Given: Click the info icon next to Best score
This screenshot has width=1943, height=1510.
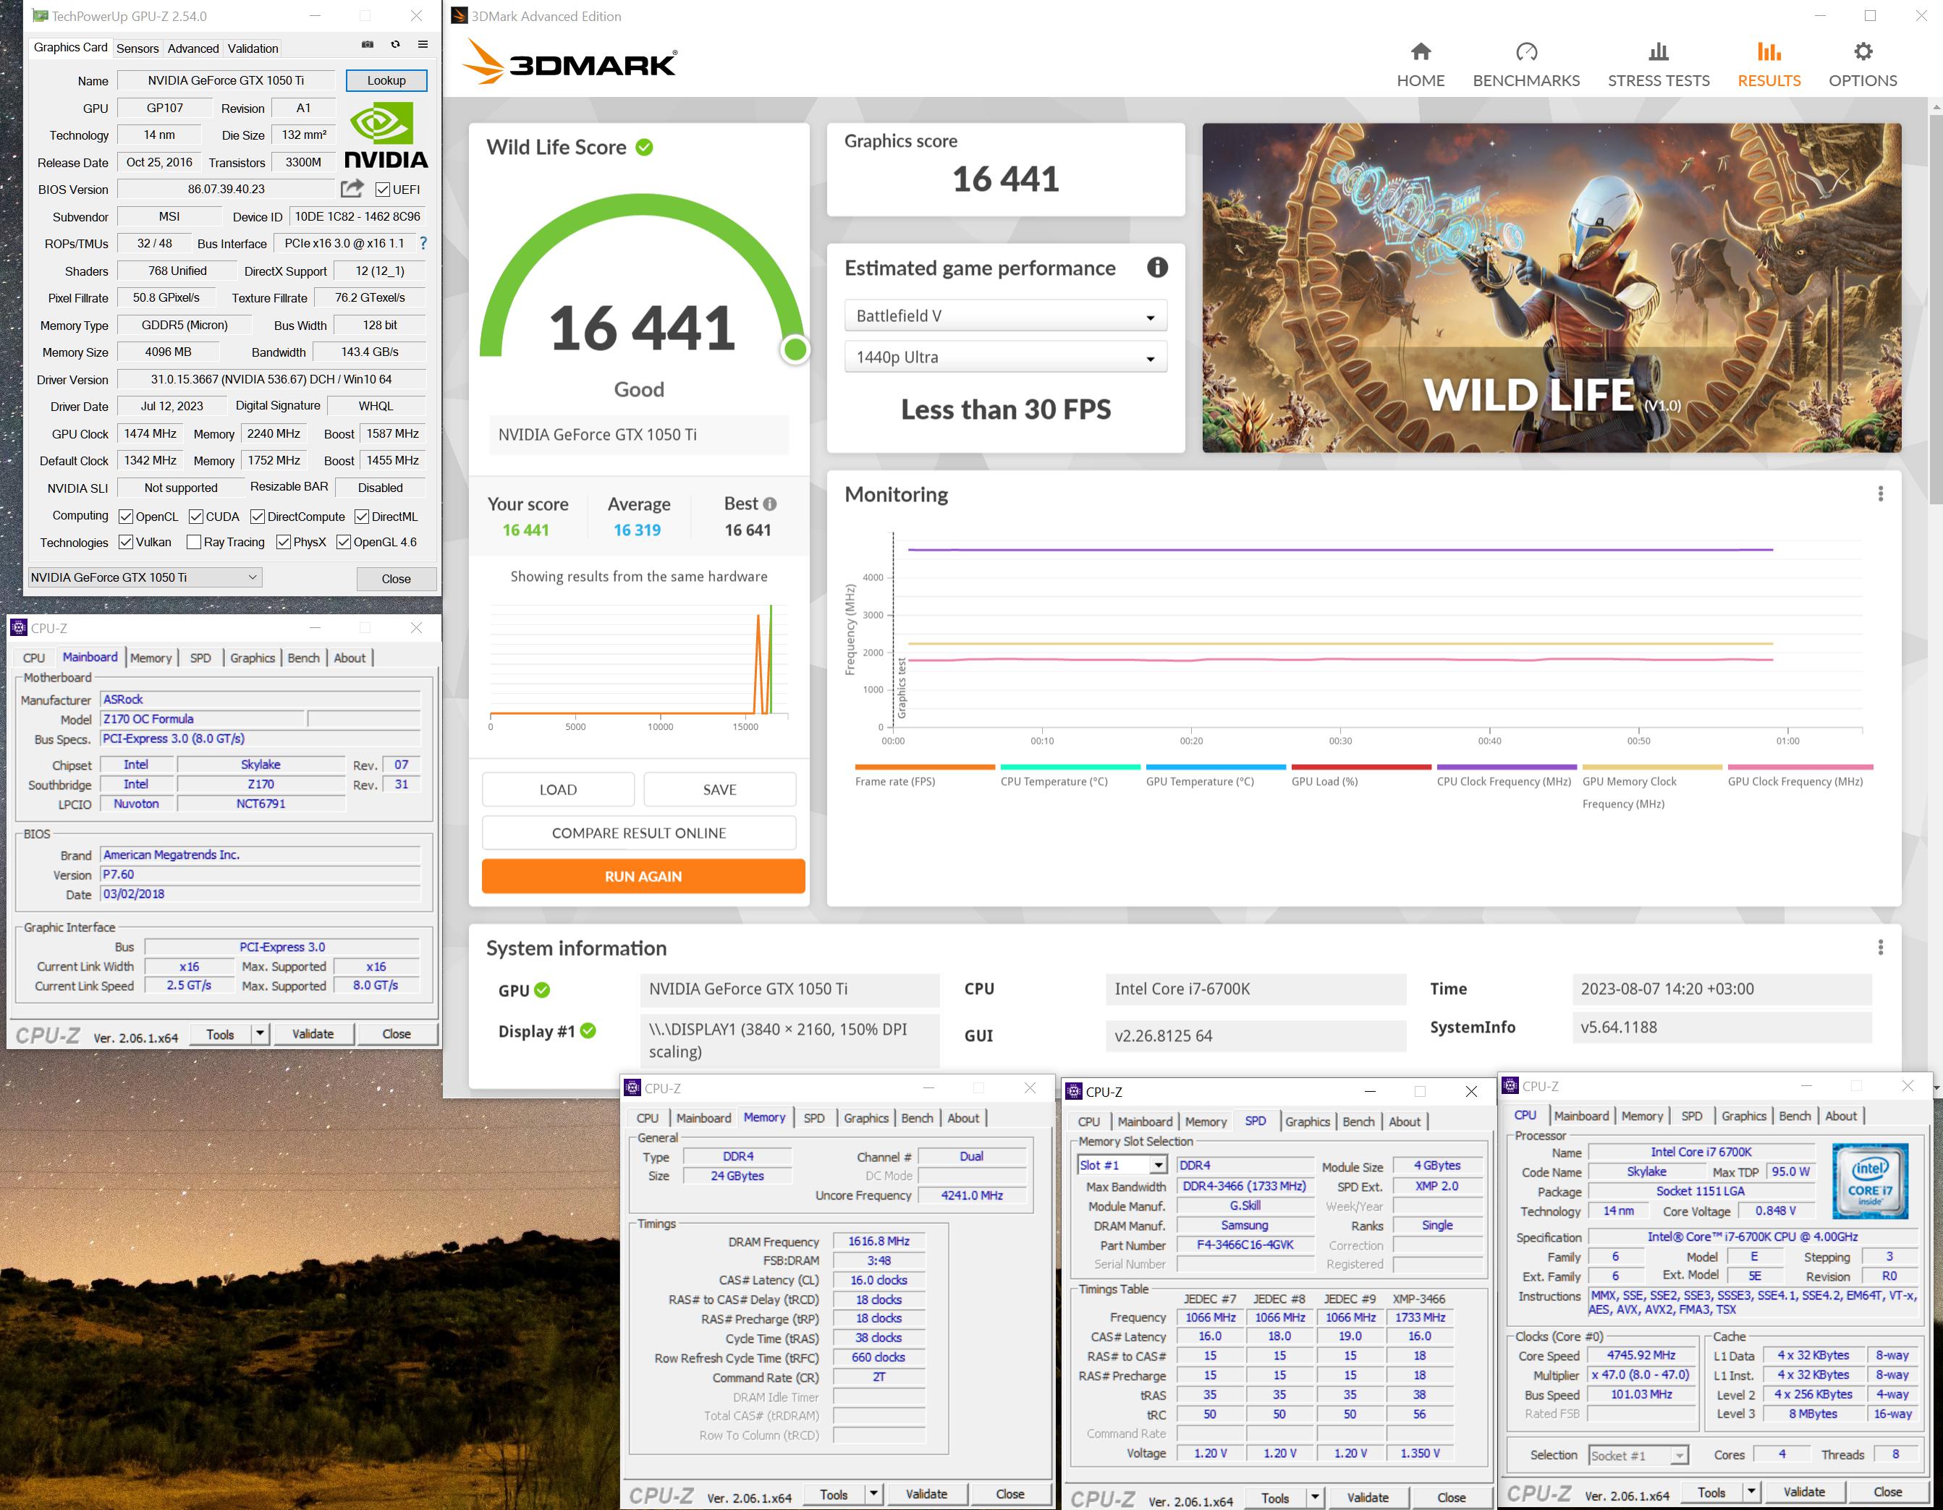Looking at the screenshot, I should pyautogui.click(x=769, y=504).
